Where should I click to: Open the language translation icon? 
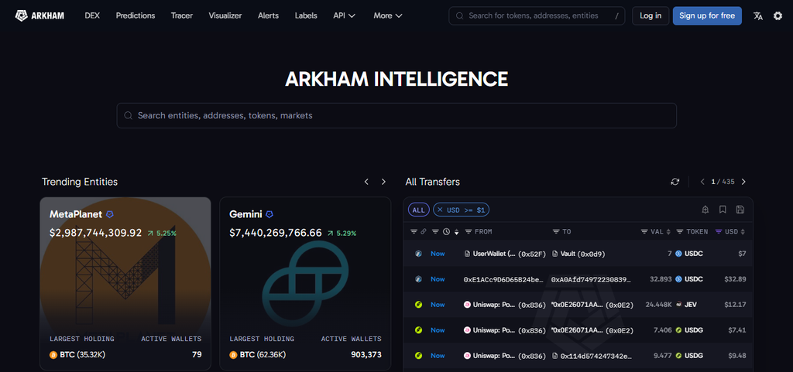757,15
